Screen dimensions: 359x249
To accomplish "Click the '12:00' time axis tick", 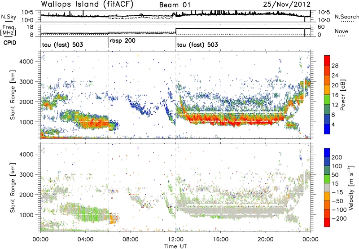I will tap(175, 240).
